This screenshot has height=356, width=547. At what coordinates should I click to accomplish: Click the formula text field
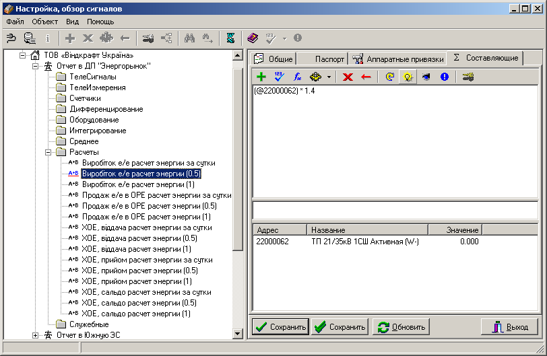click(x=395, y=142)
